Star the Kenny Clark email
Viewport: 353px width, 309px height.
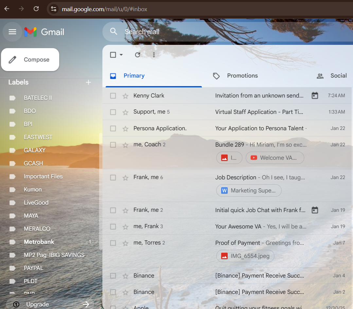pyautogui.click(x=125, y=96)
